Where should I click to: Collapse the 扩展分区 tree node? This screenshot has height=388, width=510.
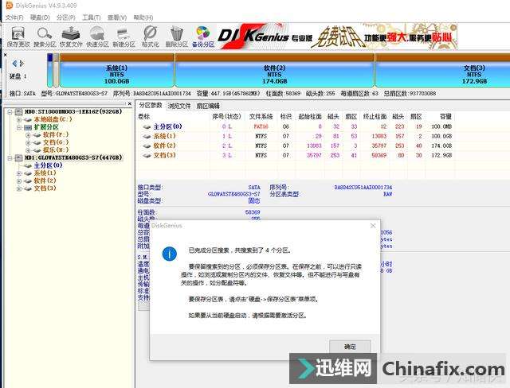pos(19,127)
